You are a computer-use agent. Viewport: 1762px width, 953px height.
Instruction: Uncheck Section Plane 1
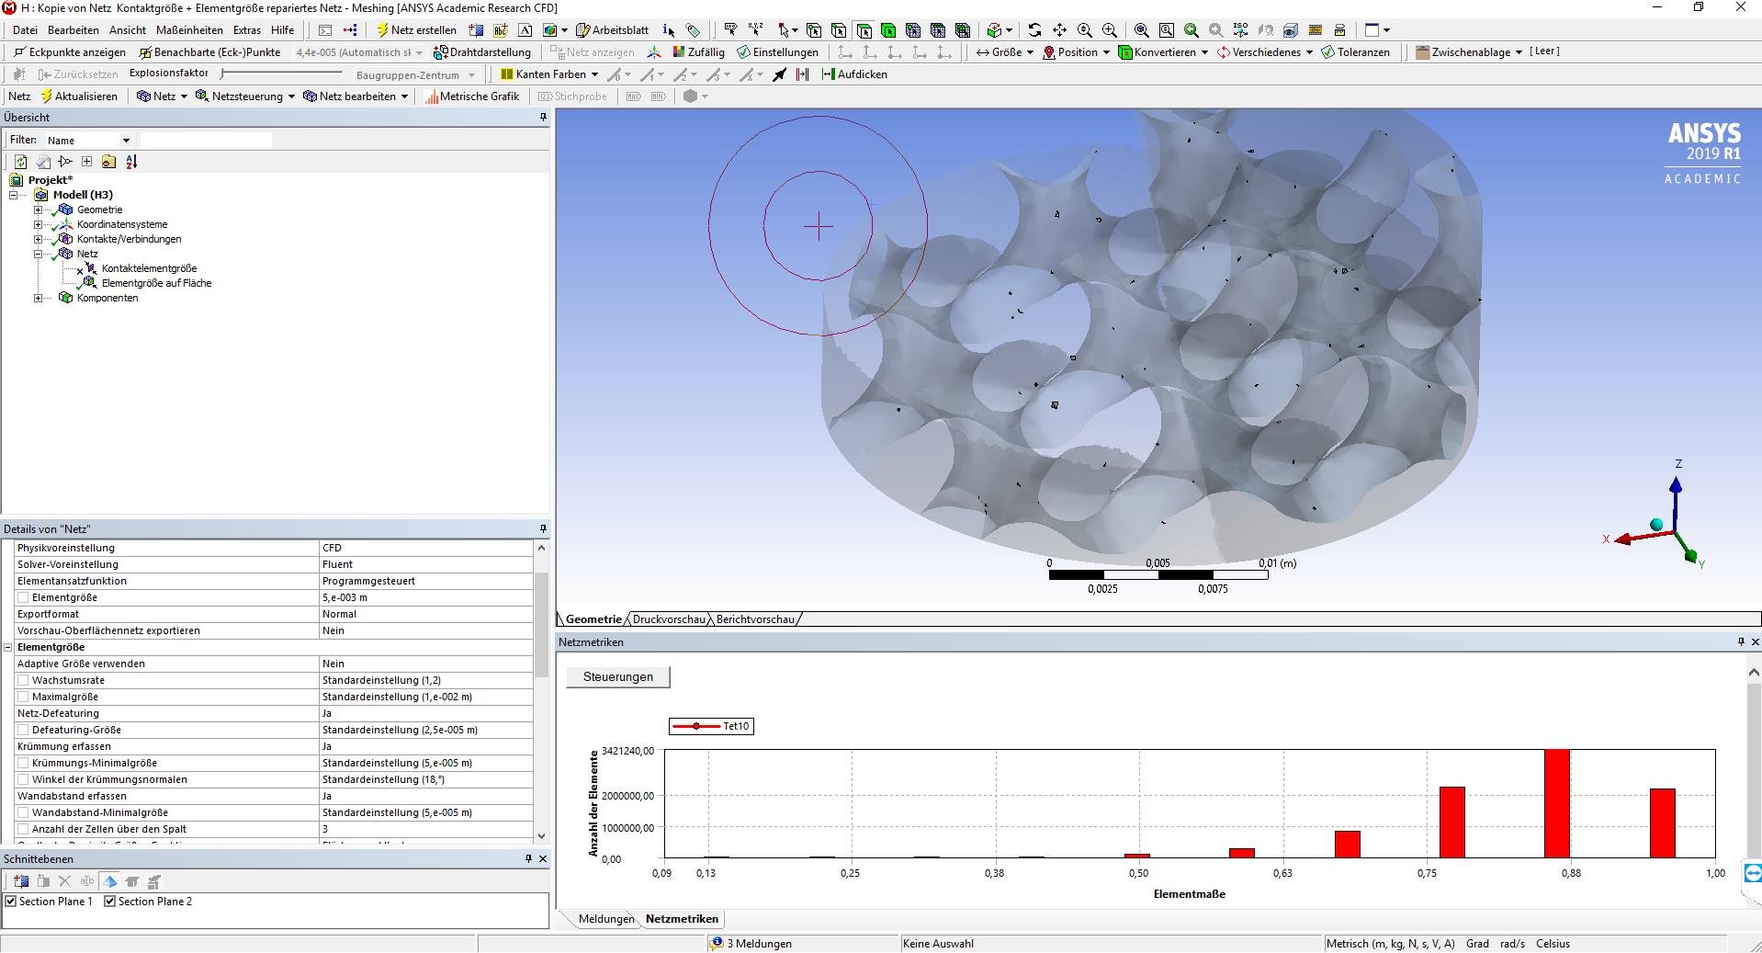(x=11, y=902)
